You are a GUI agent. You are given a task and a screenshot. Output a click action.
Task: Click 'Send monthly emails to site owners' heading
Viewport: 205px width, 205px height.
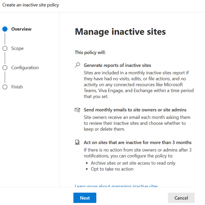[135, 110]
